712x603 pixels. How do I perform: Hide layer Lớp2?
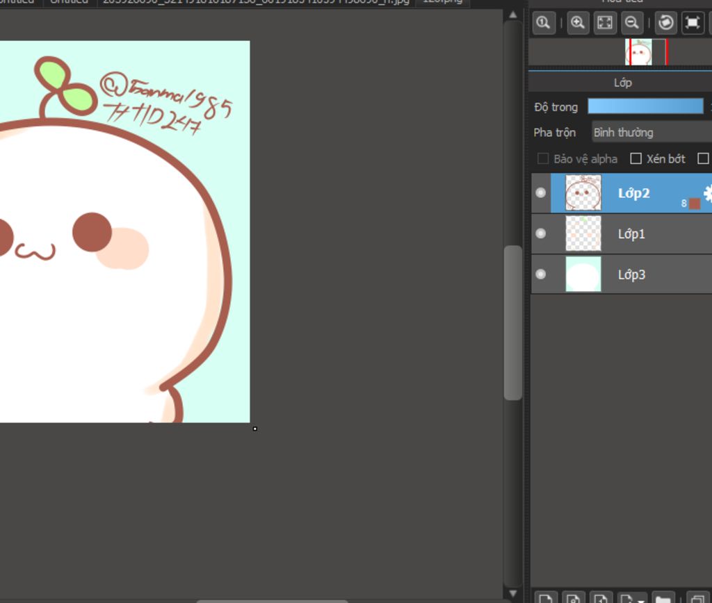(x=541, y=193)
